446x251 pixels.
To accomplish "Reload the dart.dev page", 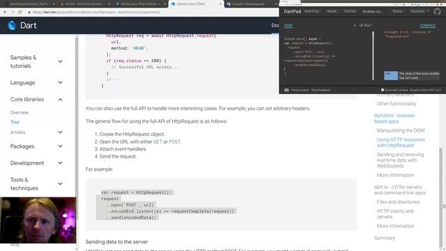I will pos(20,13).
